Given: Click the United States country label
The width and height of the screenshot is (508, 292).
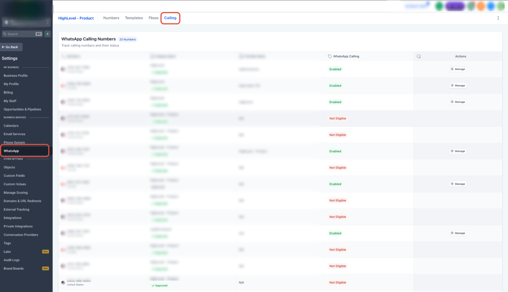Looking at the screenshot, I should (75, 285).
